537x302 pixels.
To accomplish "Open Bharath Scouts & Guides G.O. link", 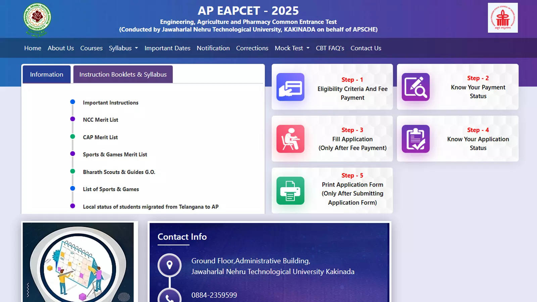I will 119,172.
